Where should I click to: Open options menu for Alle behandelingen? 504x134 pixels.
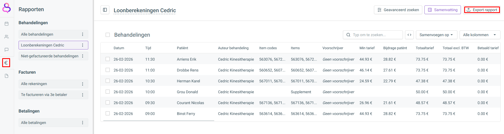[83, 34]
